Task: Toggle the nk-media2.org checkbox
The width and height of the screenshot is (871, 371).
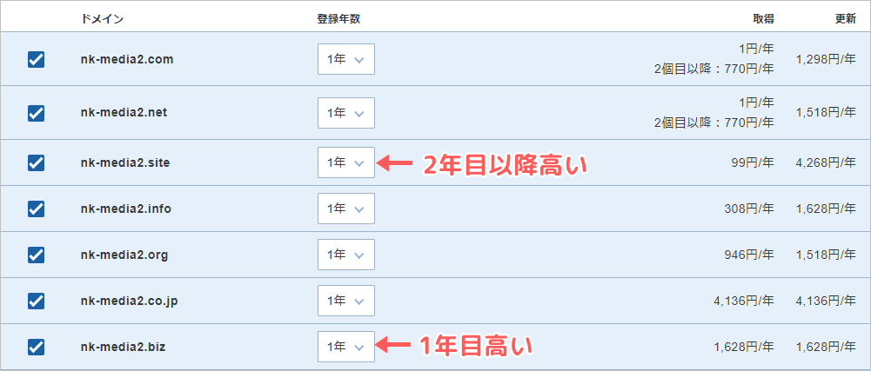Action: point(37,255)
